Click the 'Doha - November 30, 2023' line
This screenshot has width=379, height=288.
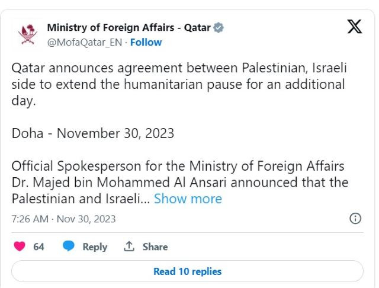[x=93, y=133]
